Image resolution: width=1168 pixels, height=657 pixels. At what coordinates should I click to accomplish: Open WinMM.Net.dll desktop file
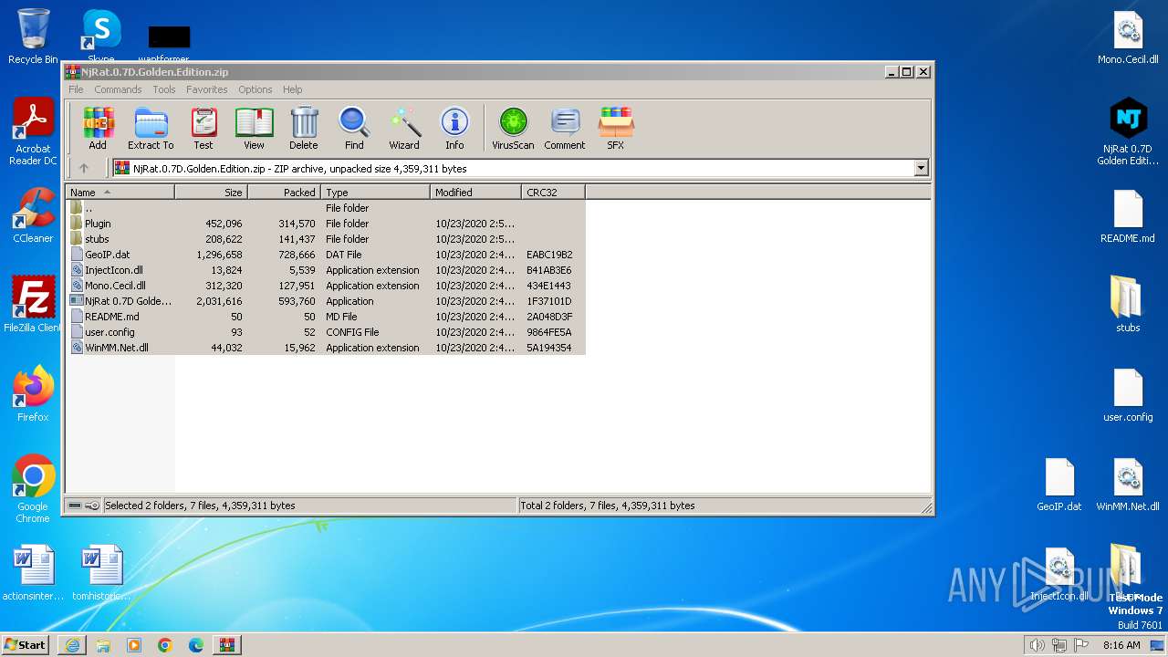[1128, 484]
